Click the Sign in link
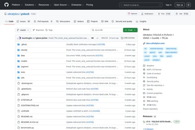The width and height of the screenshot is (195, 130). click(x=168, y=5)
